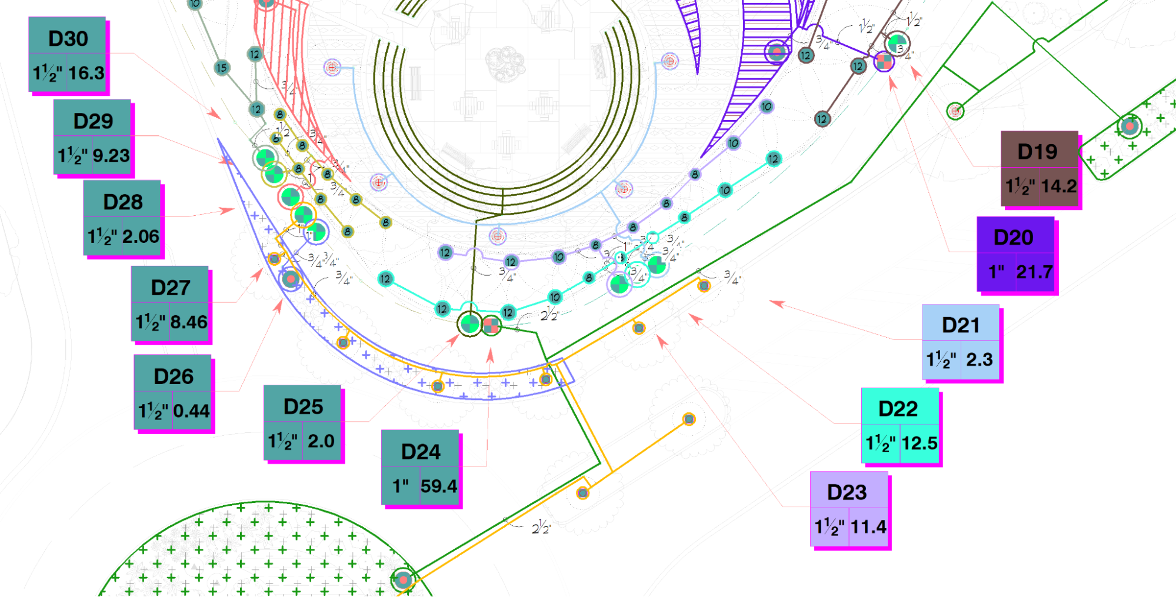Click the D29 zone callout title
The image size is (1176, 597).
(x=92, y=121)
